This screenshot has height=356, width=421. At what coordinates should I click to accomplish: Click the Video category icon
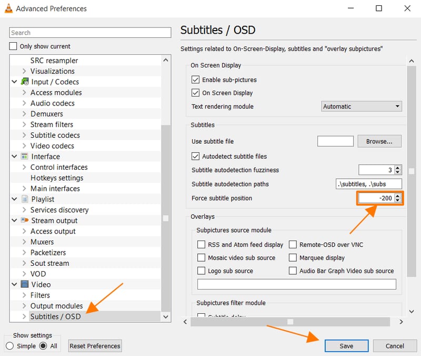pyautogui.click(x=25, y=284)
